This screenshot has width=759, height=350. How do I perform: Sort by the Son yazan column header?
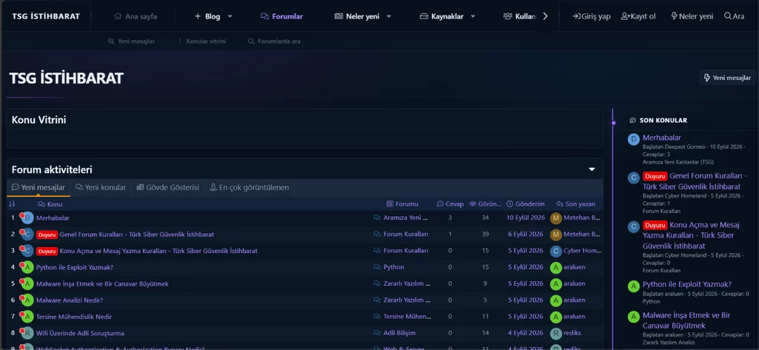tap(576, 204)
